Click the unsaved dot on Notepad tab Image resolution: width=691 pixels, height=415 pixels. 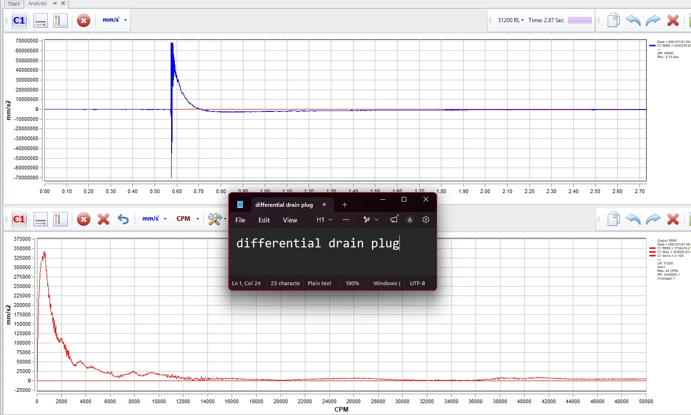[x=324, y=204]
